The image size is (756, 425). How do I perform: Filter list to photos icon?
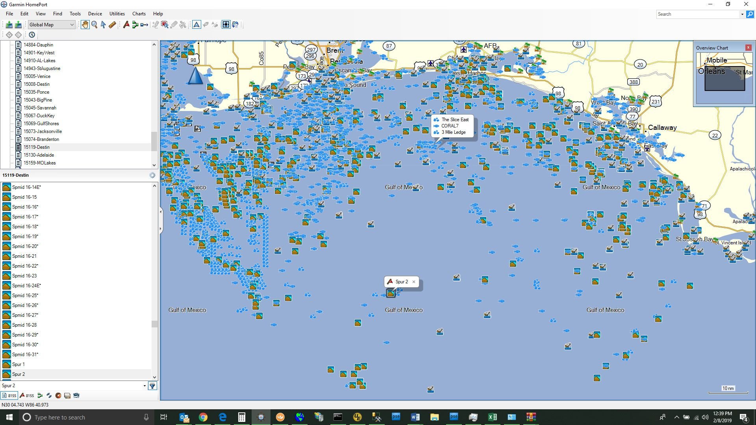(76, 395)
